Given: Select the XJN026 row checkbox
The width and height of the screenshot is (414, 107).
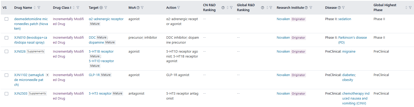Looking at the screenshot, I should point(6,52).
